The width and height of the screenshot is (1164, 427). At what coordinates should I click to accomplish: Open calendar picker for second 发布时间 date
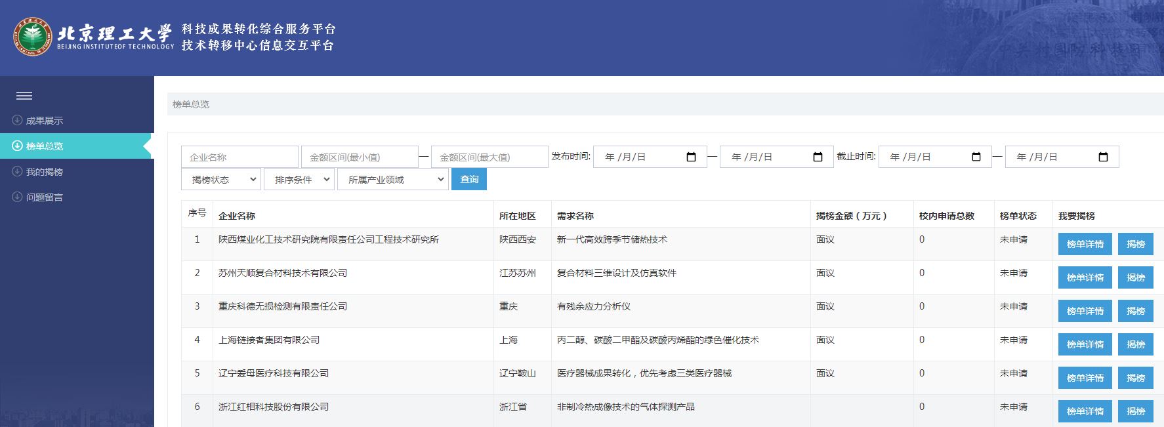tap(818, 157)
